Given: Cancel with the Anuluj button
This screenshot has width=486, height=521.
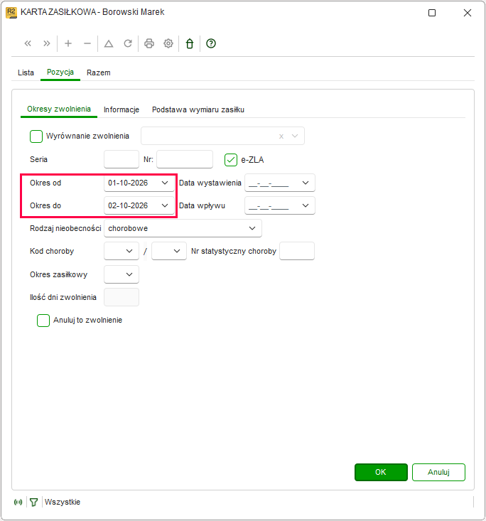Looking at the screenshot, I should [438, 472].
